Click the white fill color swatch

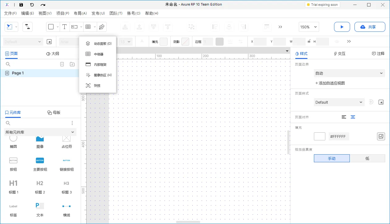pos(319,136)
